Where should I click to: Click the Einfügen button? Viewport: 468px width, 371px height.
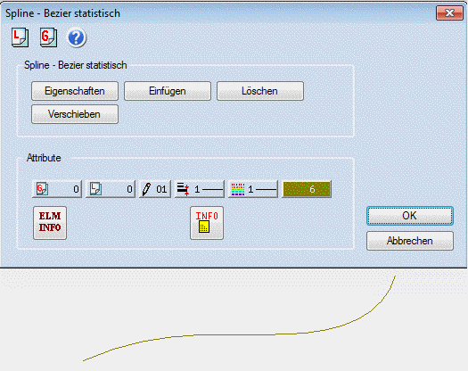click(x=168, y=91)
